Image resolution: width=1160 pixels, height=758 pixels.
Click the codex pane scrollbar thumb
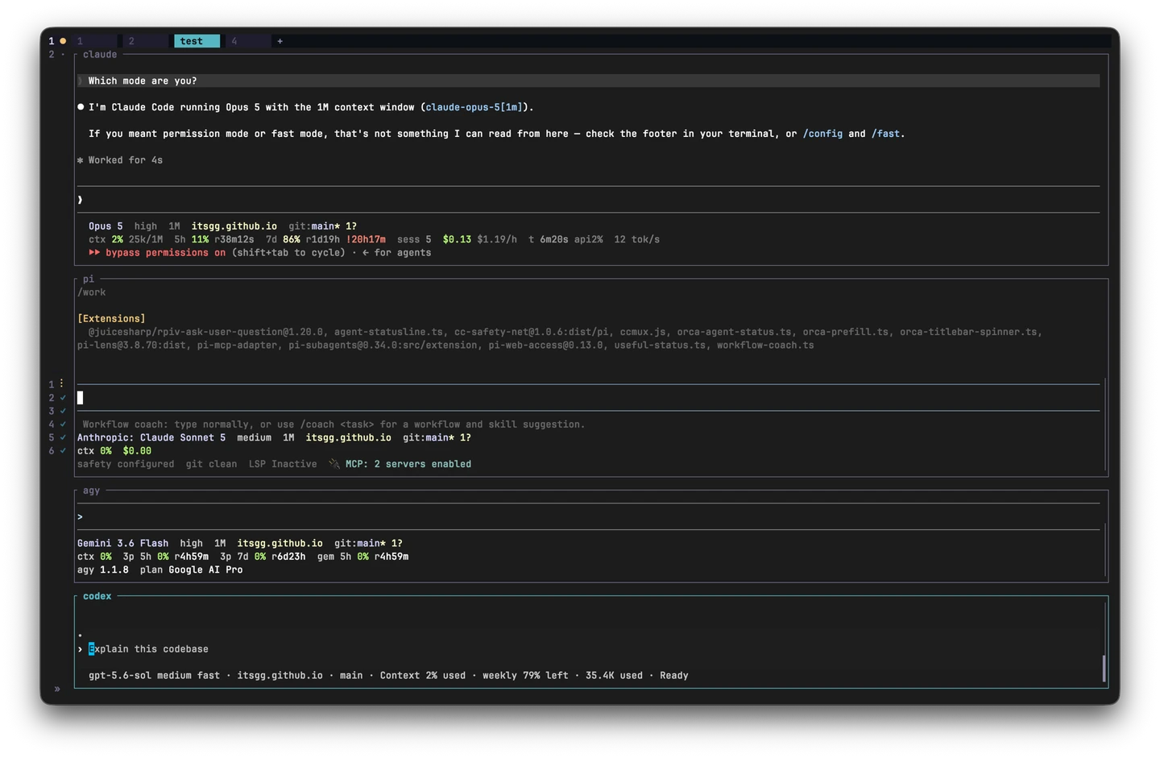point(1104,668)
